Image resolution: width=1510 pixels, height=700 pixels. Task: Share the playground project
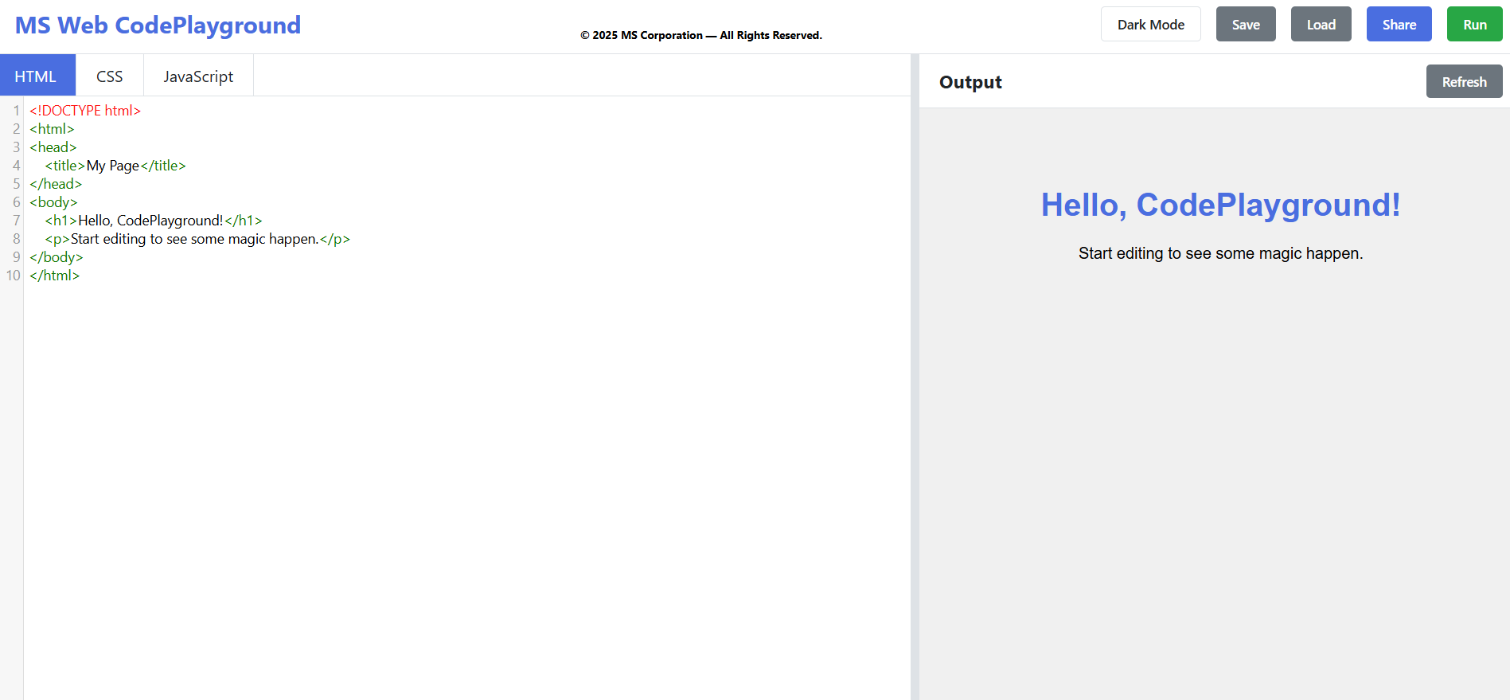tap(1399, 25)
